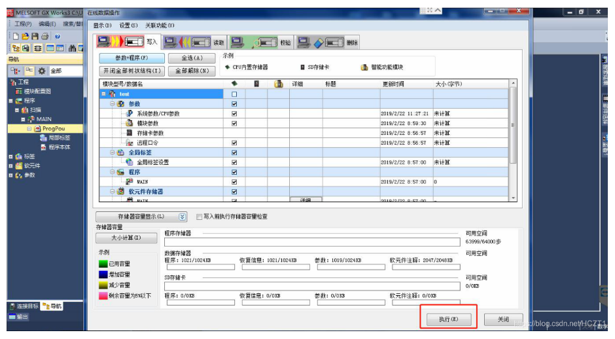Click the green 已用容量 legend swatch

pyautogui.click(x=103, y=264)
